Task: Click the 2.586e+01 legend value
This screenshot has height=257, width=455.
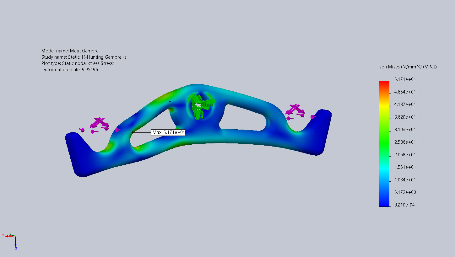Action: (x=405, y=142)
